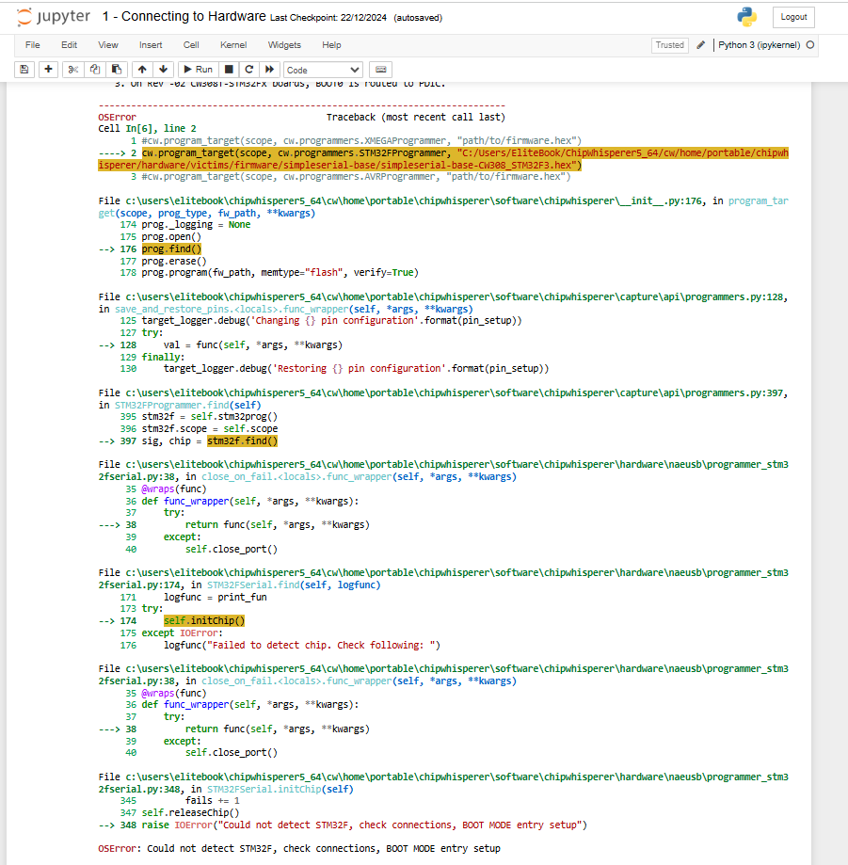Image resolution: width=848 pixels, height=865 pixels.
Task: Rename notebook title '1 - Connecting to Hardware'
Action: click(184, 17)
